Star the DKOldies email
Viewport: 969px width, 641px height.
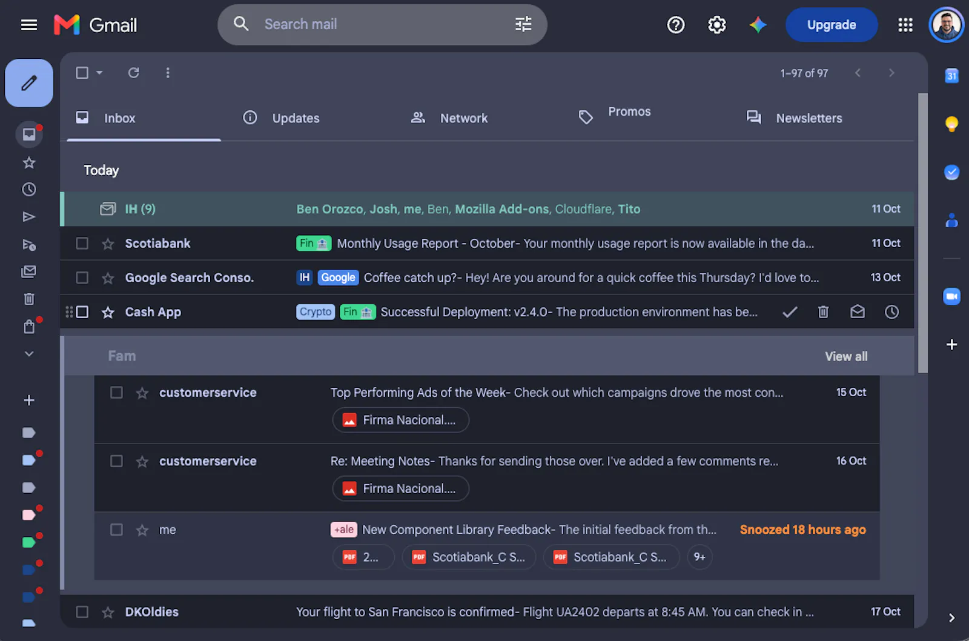(x=108, y=612)
